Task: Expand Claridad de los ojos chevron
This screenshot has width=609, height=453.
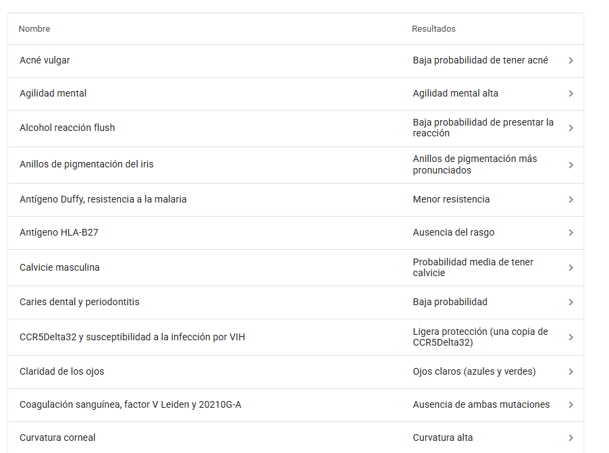Action: coord(571,372)
